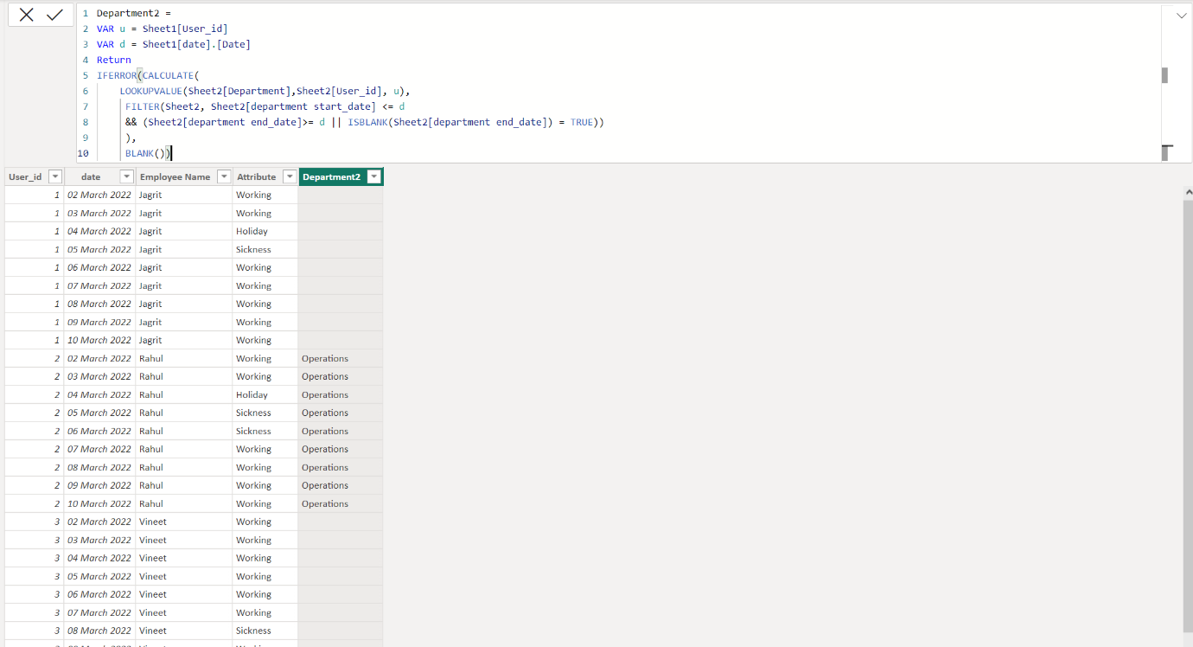Click 'LOOKUPVALUE' in the formula text
Viewport: 1193px width, 647px height.
151,91
